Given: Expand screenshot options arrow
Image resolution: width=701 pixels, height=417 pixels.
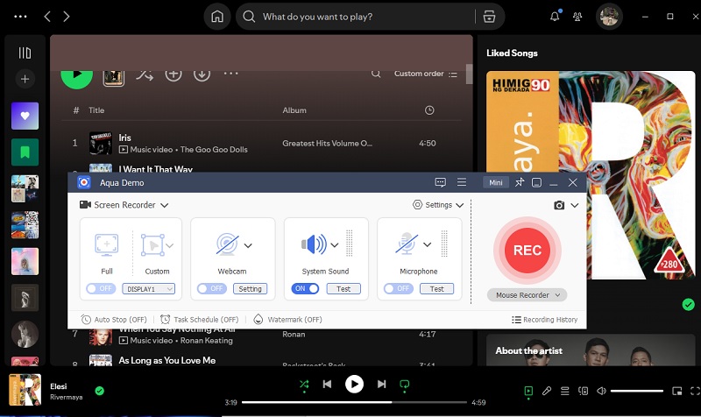Looking at the screenshot, I should 575,205.
